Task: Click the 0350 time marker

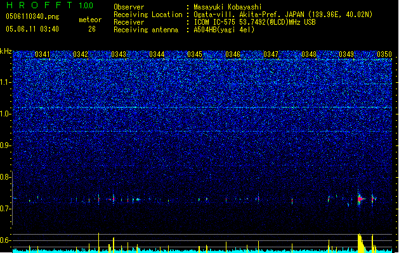Action: (384, 54)
